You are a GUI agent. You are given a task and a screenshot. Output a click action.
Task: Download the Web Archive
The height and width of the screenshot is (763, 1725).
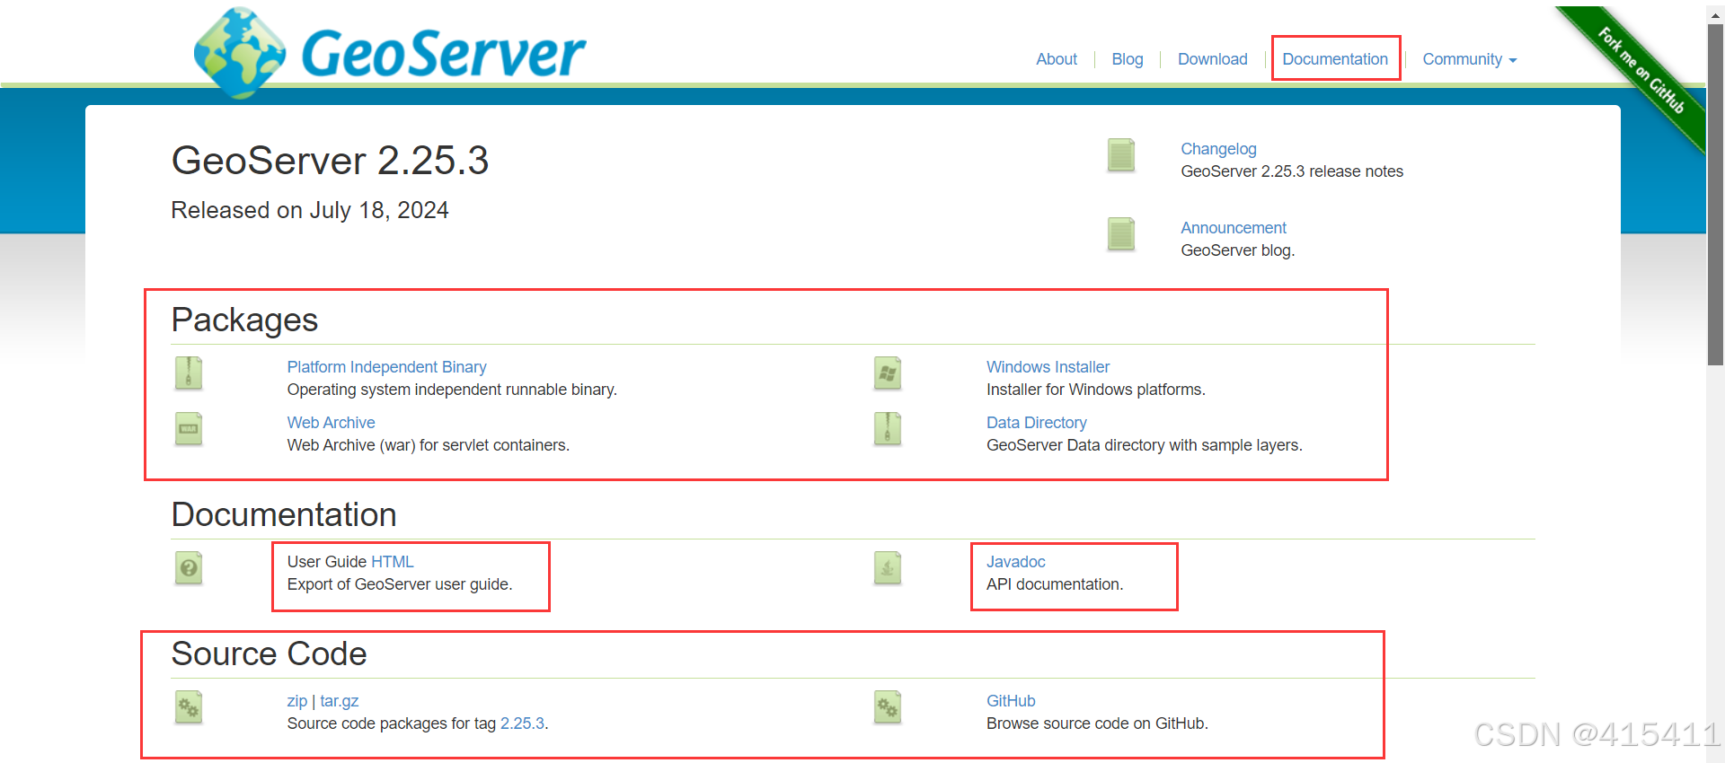(331, 423)
